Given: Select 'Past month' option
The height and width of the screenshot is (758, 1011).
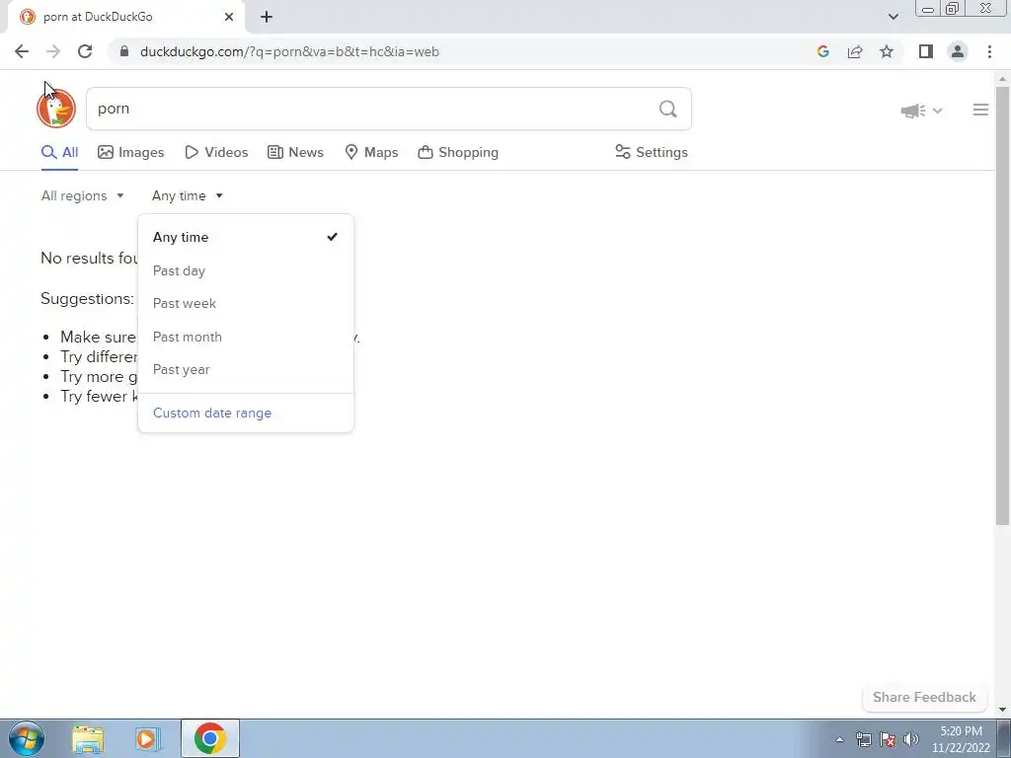Looking at the screenshot, I should pos(246,338).
